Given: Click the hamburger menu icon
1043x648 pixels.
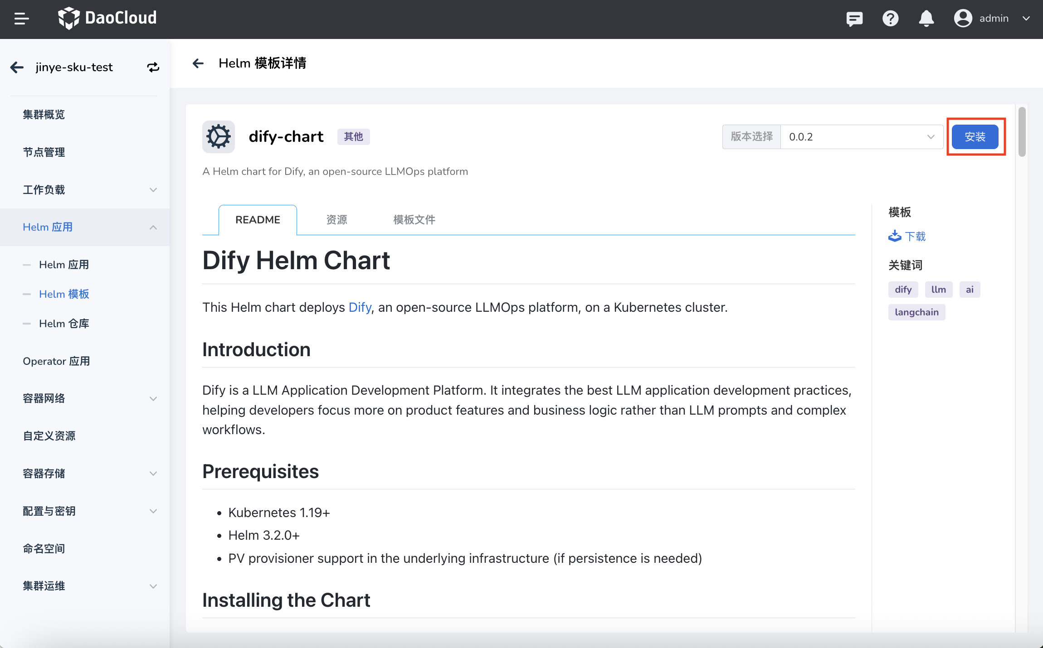Looking at the screenshot, I should [21, 19].
